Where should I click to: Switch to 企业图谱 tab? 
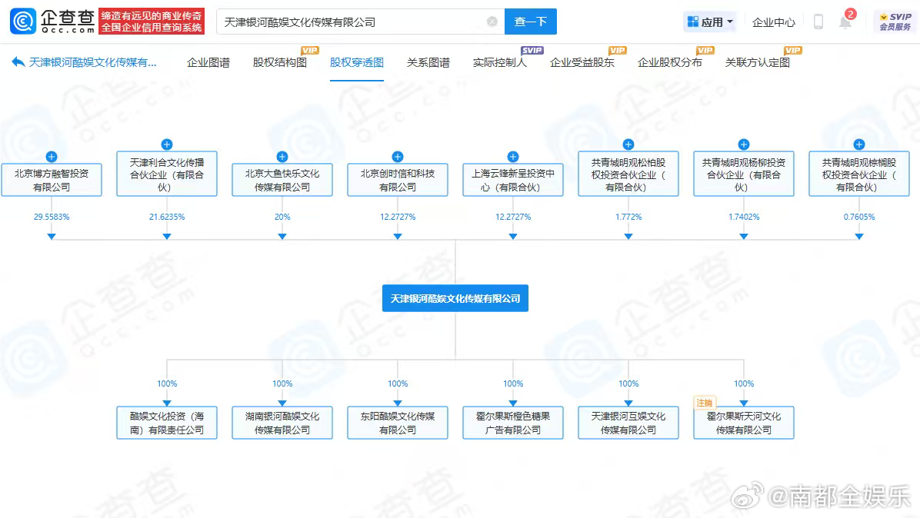tap(208, 63)
